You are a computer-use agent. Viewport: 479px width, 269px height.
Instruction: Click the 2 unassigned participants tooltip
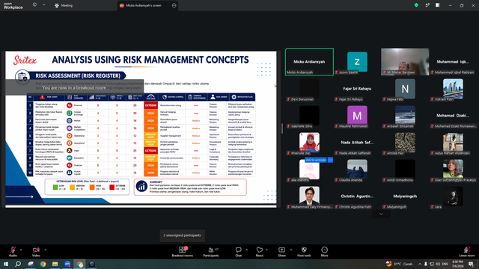182,235
